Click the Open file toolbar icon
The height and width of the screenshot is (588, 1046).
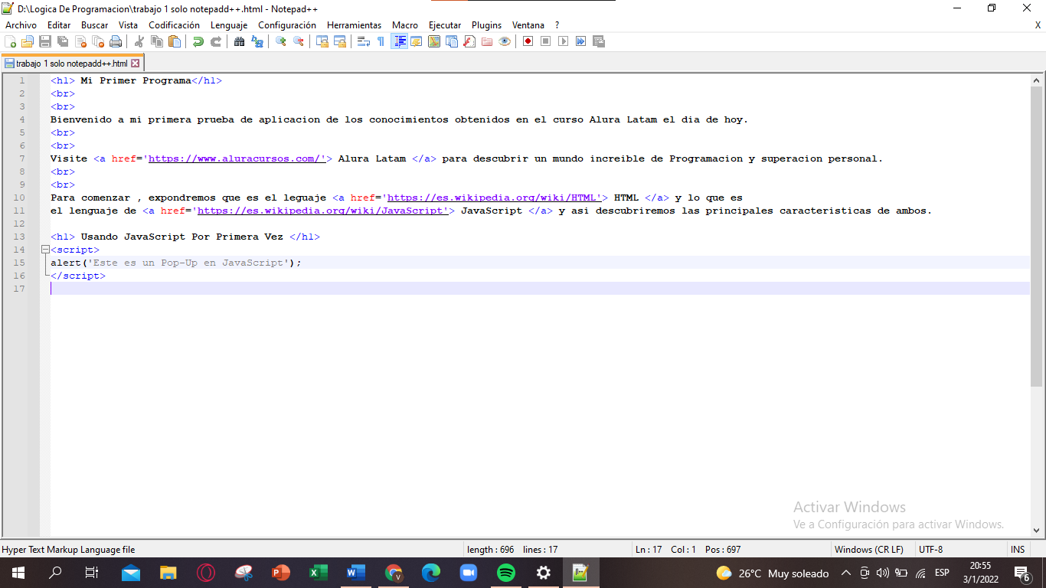[28, 41]
